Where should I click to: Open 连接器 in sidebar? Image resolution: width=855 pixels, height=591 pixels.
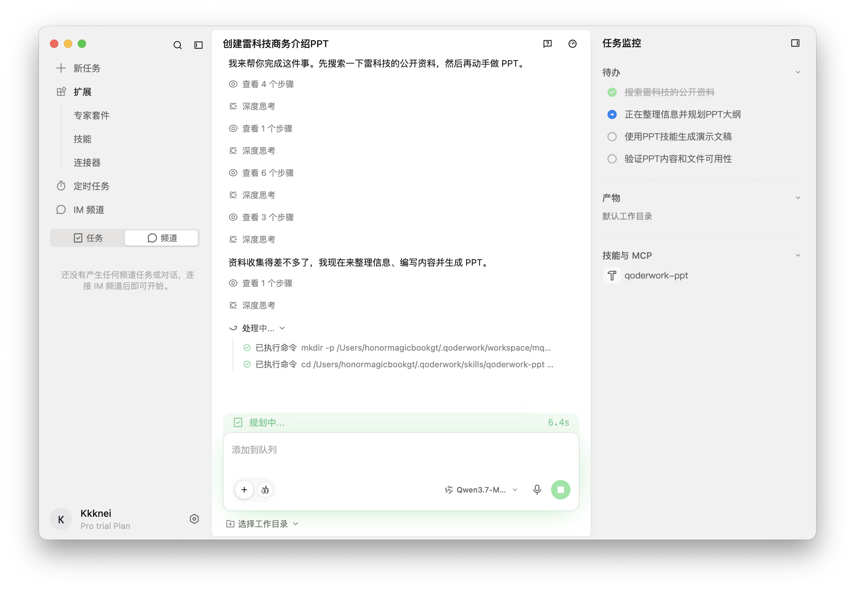tap(87, 163)
